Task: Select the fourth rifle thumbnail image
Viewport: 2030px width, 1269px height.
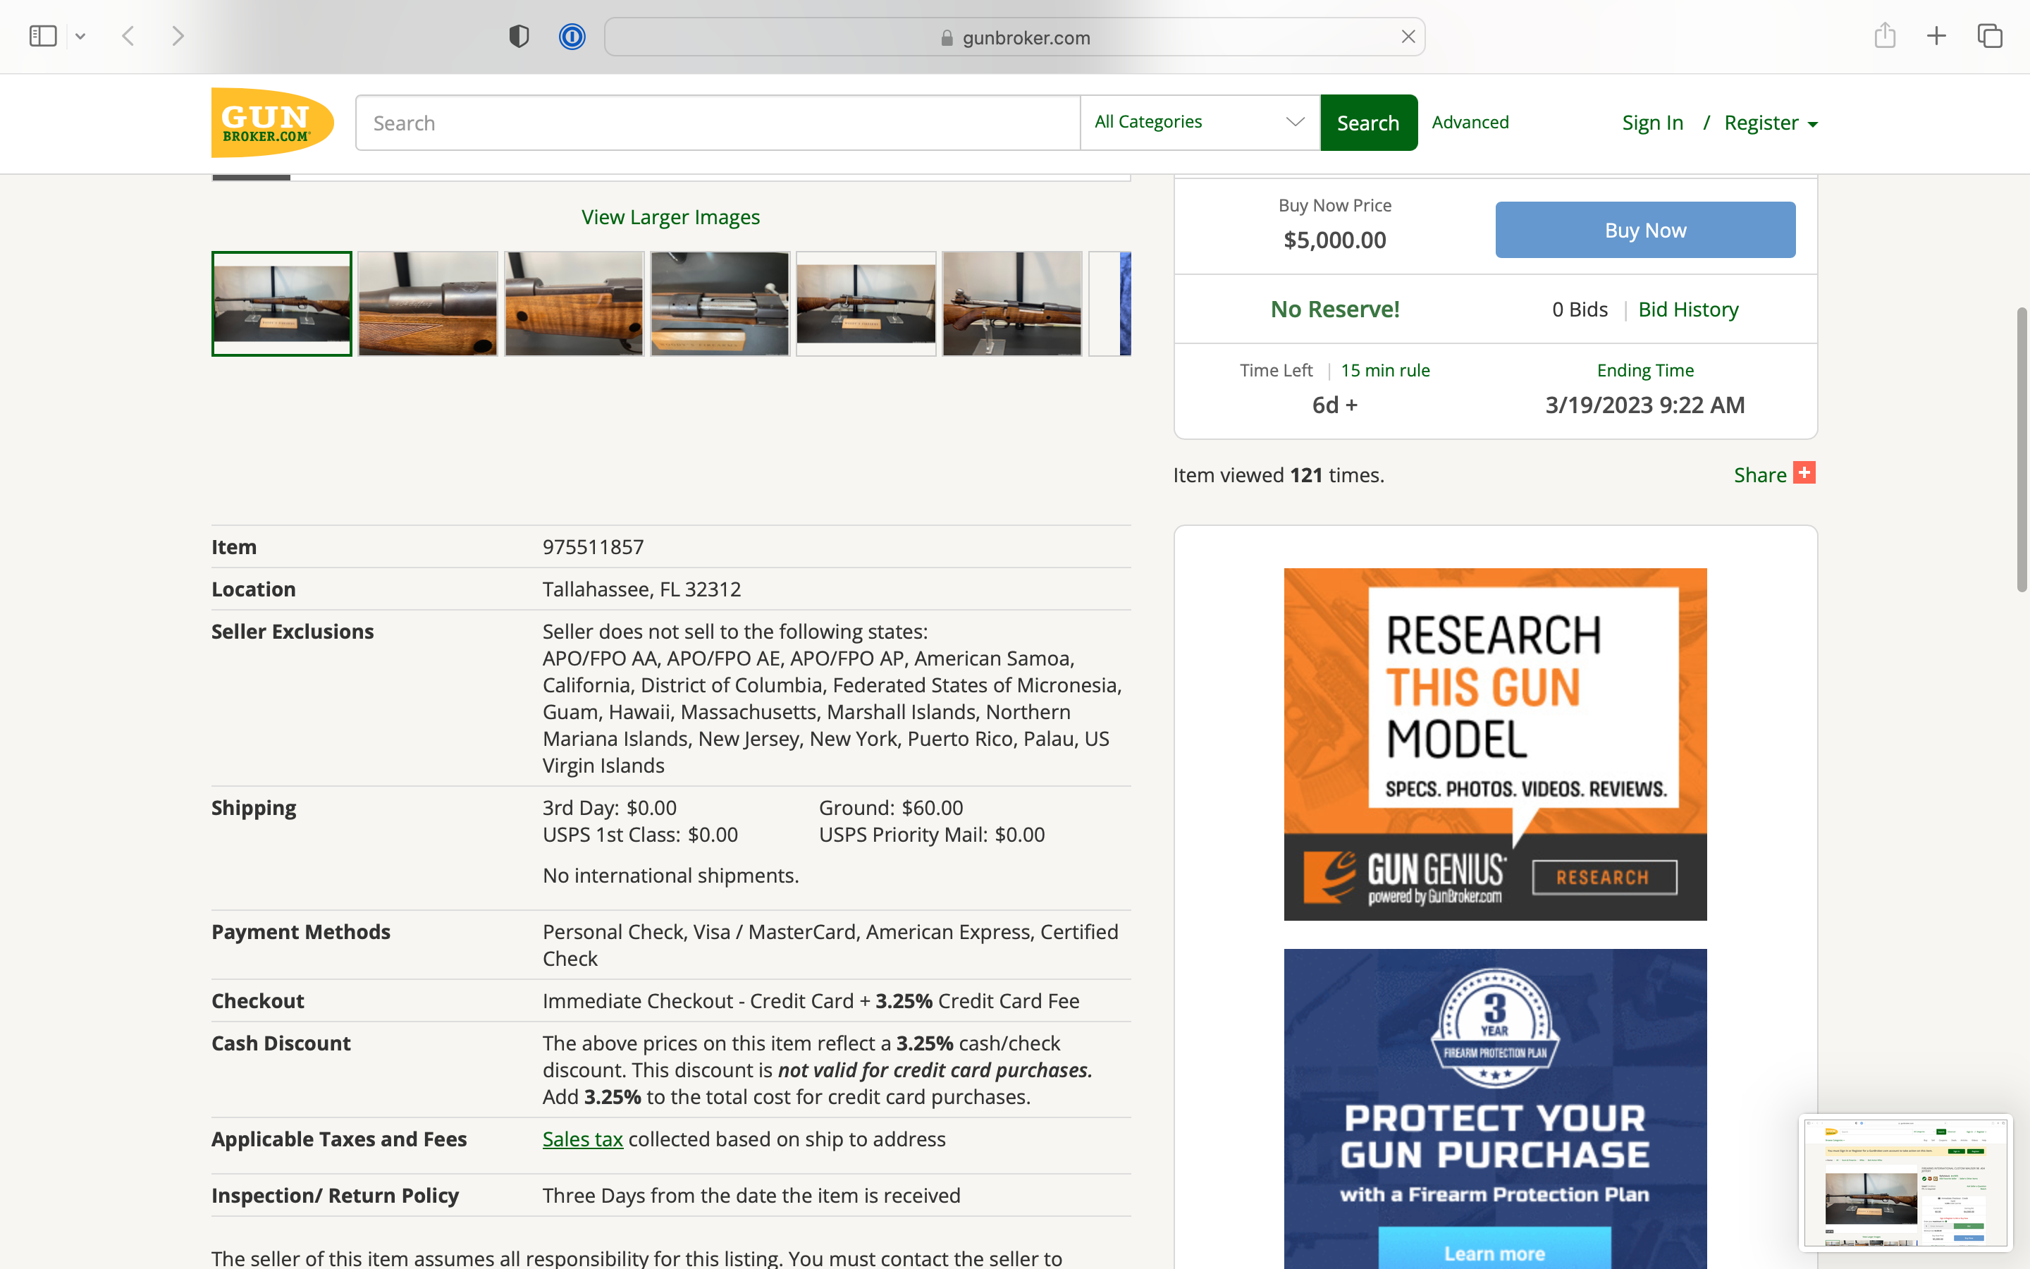Action: click(720, 304)
